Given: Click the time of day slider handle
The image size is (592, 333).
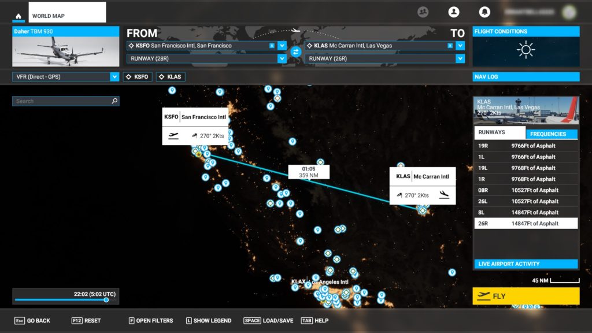Looking at the screenshot, I should pyautogui.click(x=106, y=300).
